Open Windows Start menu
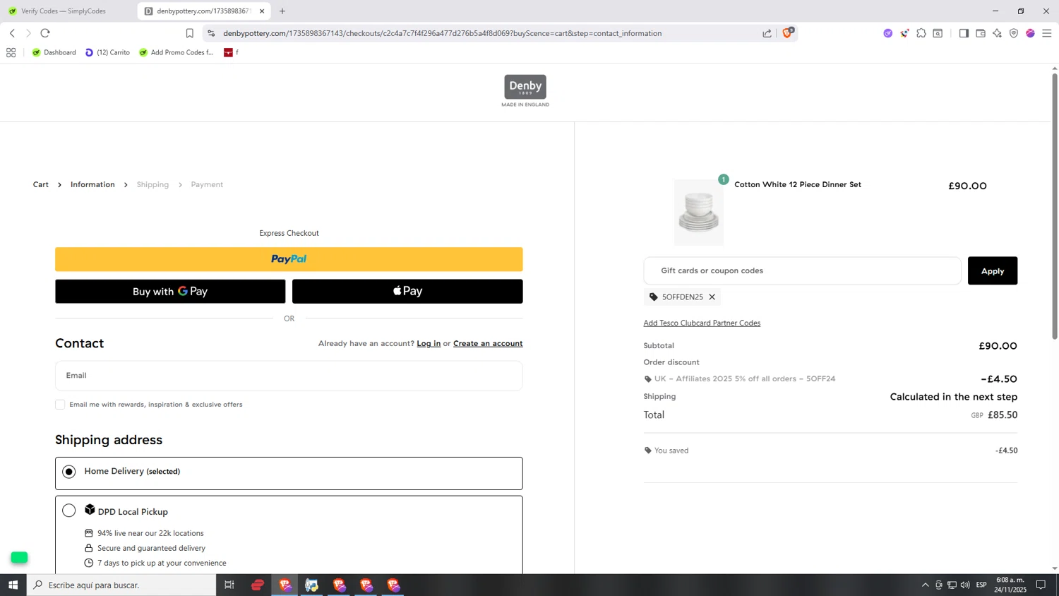Viewport: 1059px width, 596px height. point(13,585)
